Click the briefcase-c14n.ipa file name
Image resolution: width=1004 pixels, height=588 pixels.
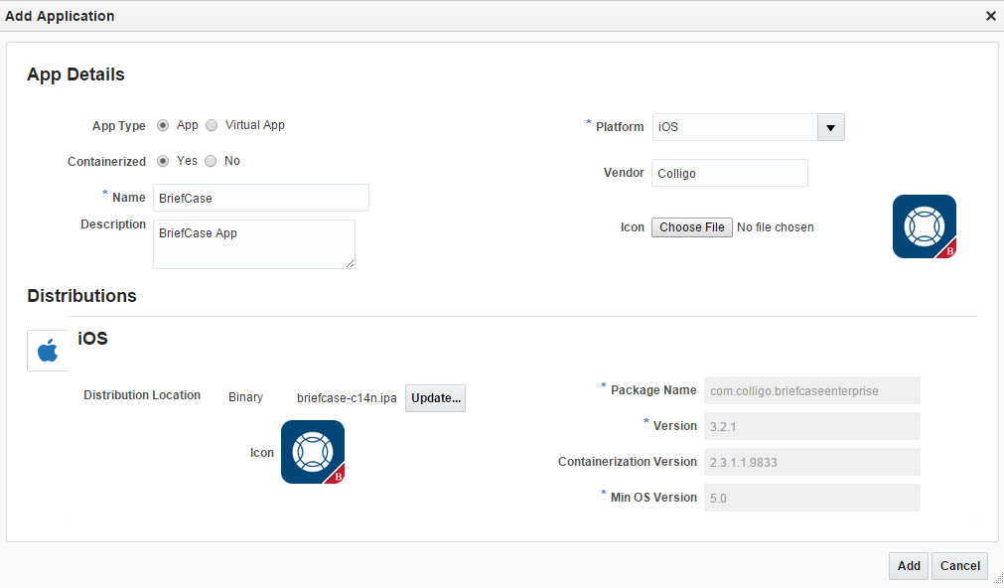(x=347, y=397)
